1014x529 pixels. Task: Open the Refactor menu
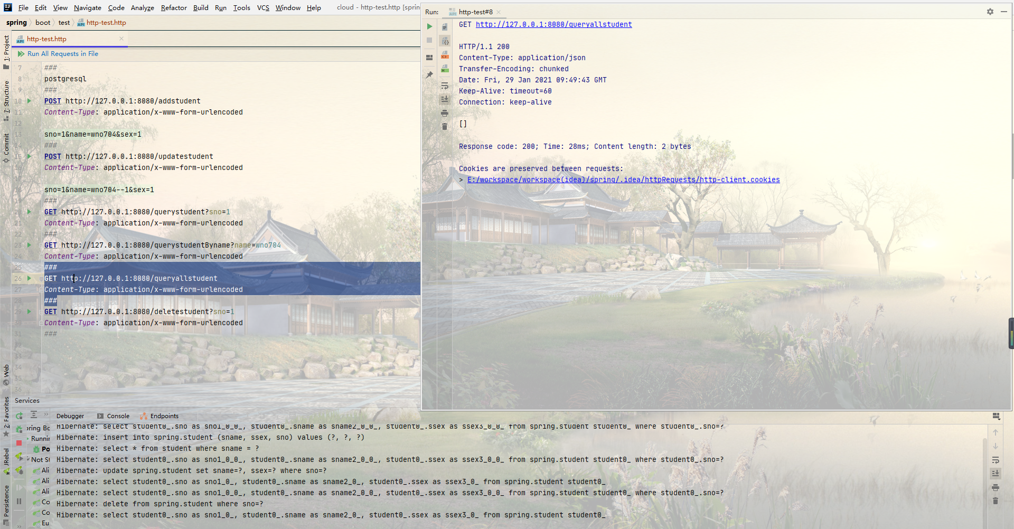click(174, 7)
